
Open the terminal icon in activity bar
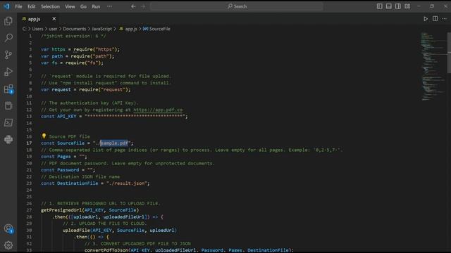click(x=8, y=122)
